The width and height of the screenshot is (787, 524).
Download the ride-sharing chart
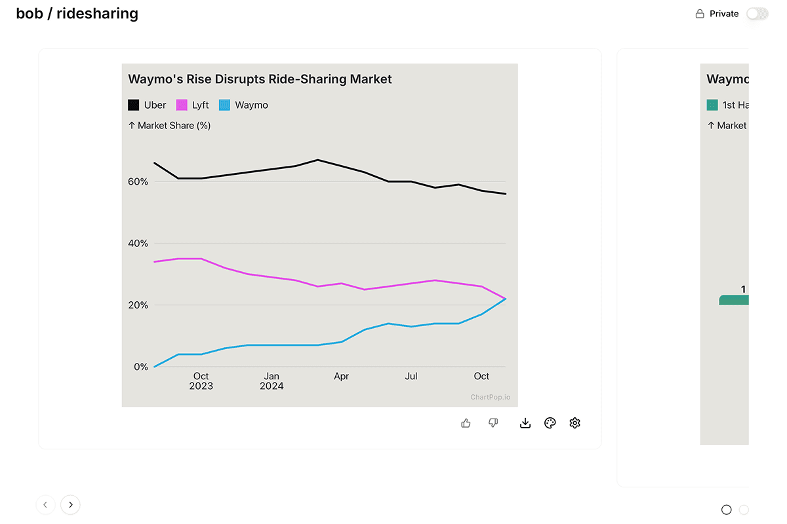point(525,423)
